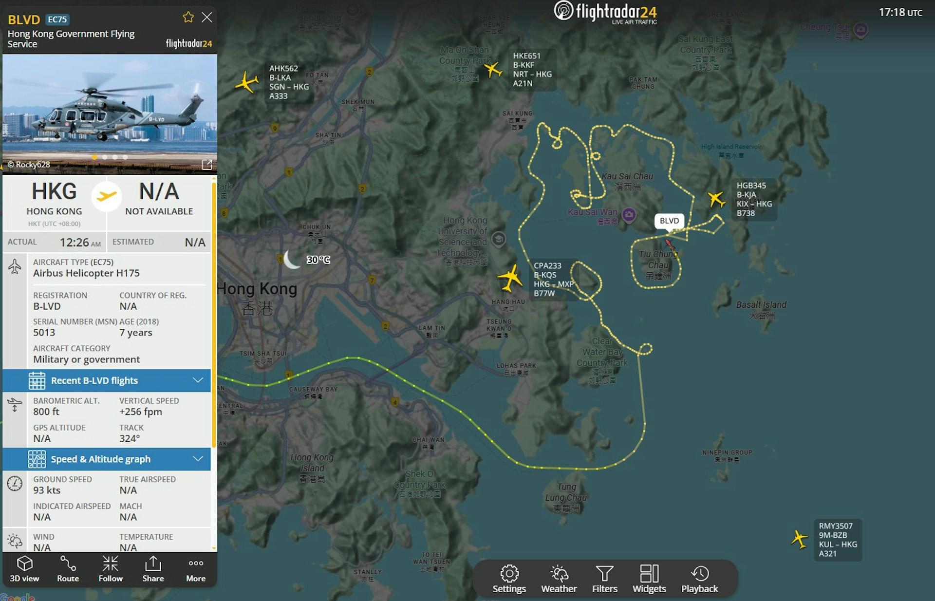Screen dimensions: 935x601
Task: Click Military or government category text
Action: (x=86, y=359)
